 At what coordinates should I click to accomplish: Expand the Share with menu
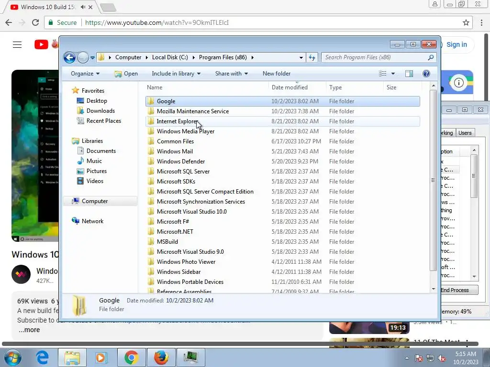(x=232, y=74)
